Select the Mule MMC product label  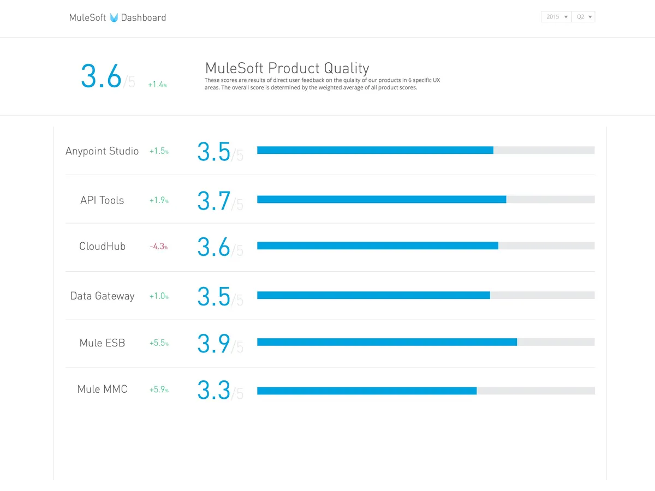pos(102,390)
